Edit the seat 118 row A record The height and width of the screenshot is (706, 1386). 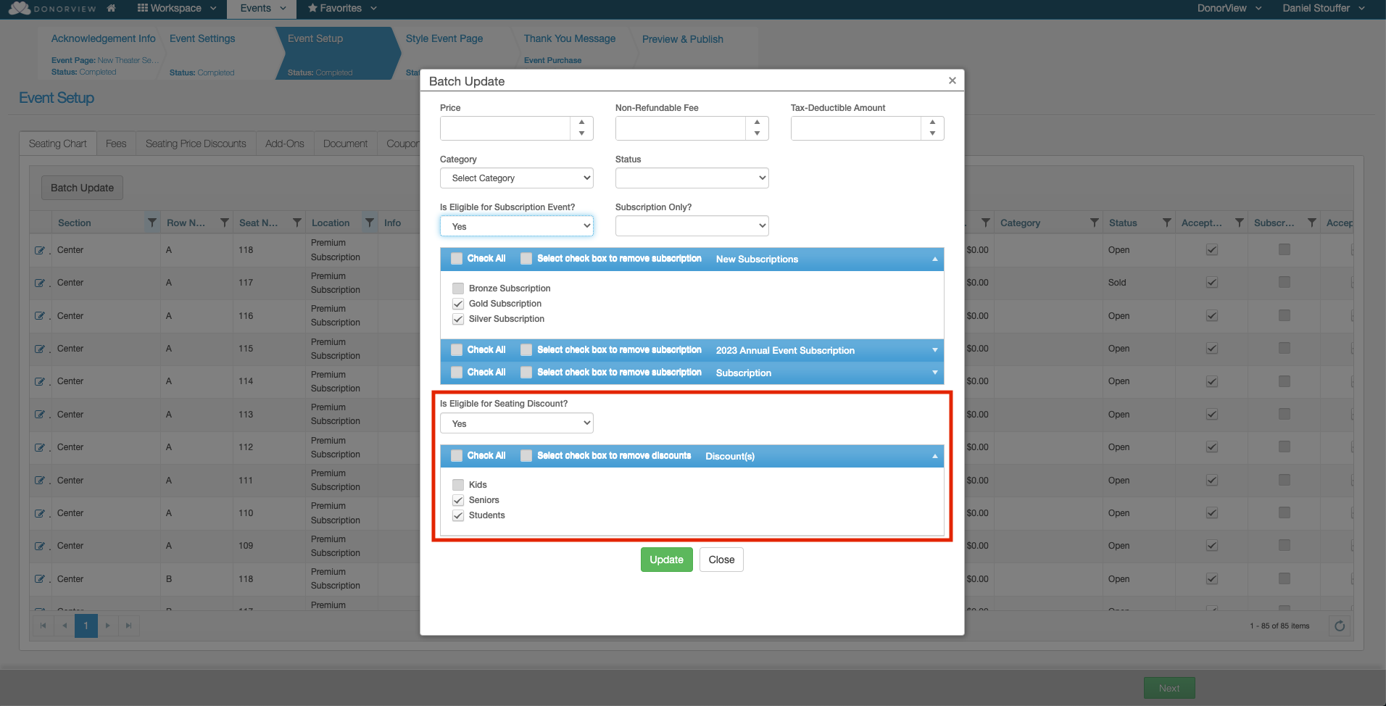point(39,250)
